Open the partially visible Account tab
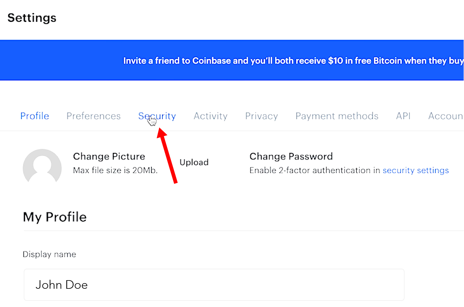464x307 pixels. 446,116
